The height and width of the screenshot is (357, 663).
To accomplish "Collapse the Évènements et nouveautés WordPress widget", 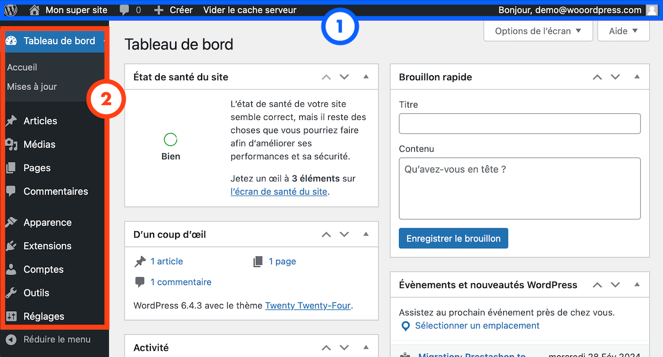I will (636, 285).
